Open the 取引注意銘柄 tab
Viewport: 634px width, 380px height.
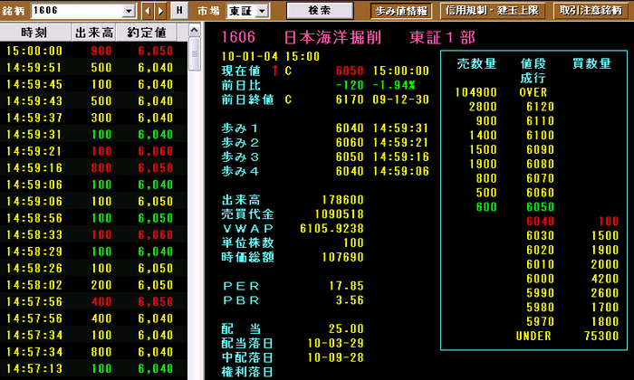pyautogui.click(x=591, y=11)
